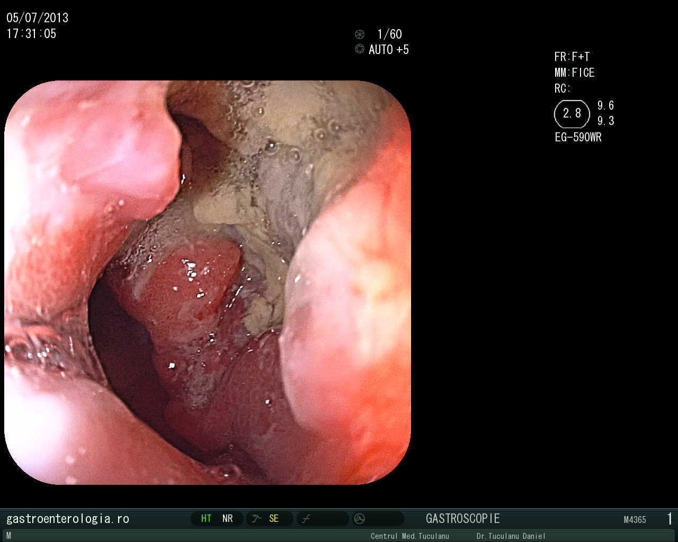This screenshot has width=678, height=542.
Task: Select the FR:F+T freeze setting
Action: tap(572, 57)
